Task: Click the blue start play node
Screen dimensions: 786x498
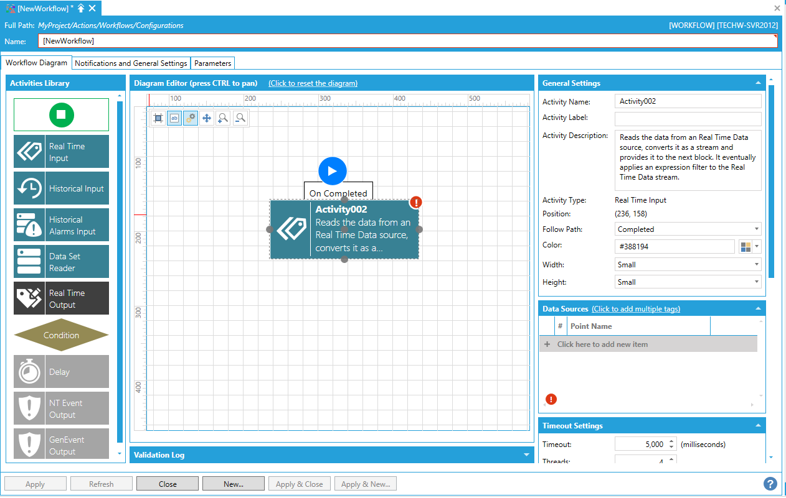Action: (x=333, y=171)
